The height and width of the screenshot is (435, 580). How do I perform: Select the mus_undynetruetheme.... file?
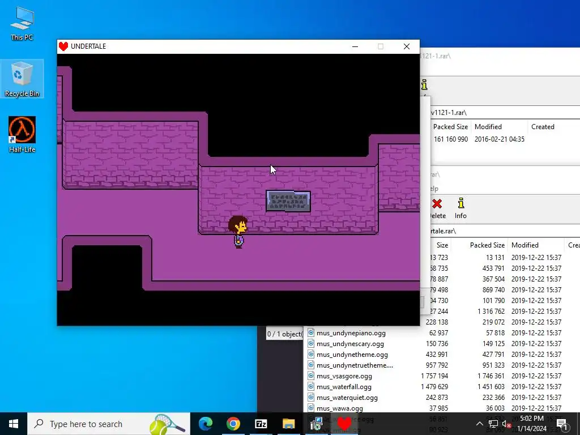[x=355, y=365]
